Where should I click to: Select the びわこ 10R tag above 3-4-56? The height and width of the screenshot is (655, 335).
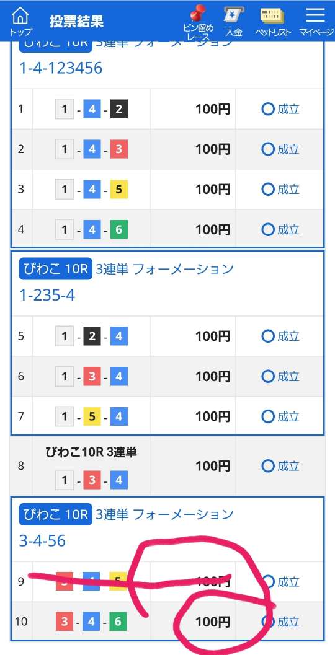(55, 514)
